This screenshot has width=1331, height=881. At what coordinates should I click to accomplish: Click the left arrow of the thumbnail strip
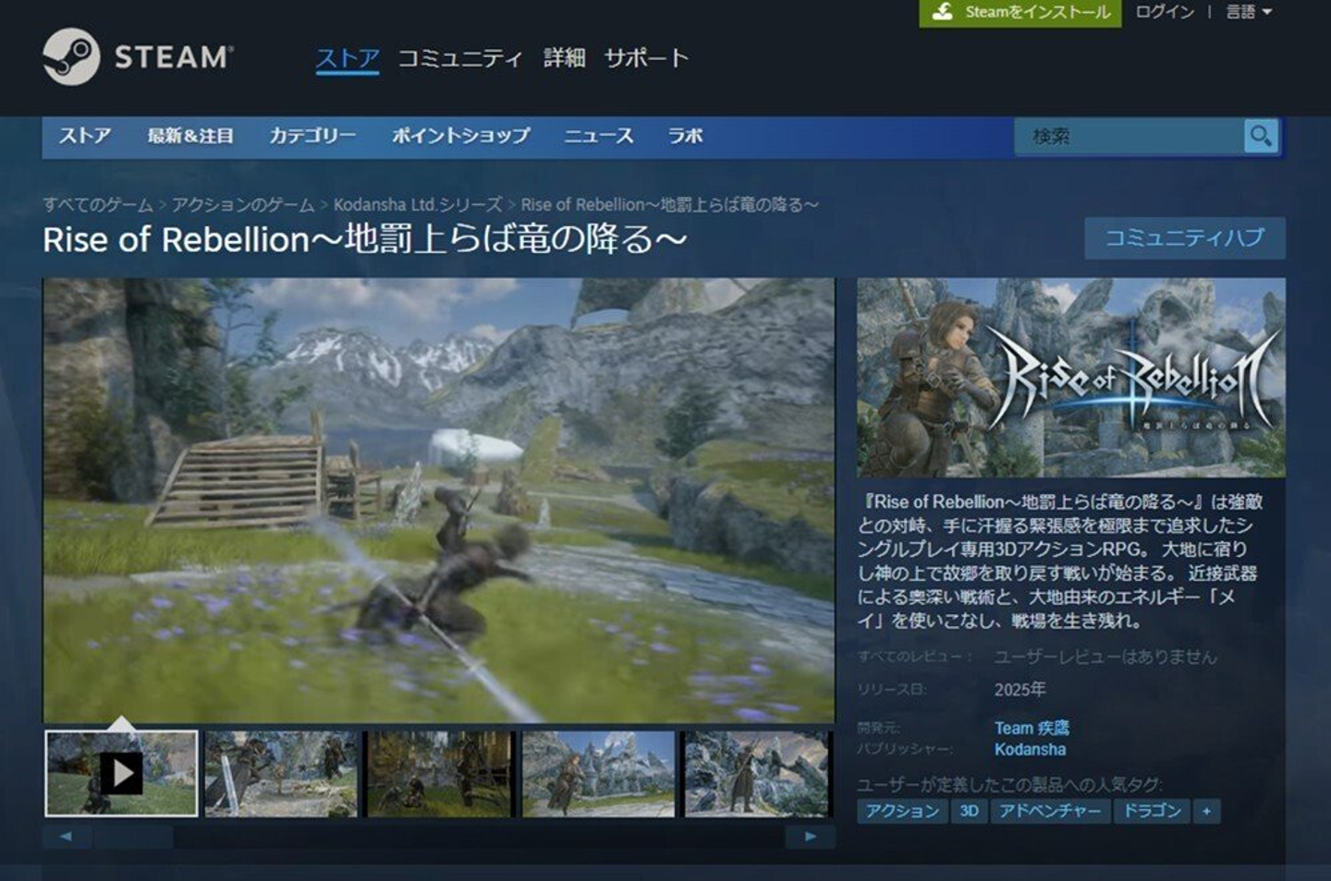point(66,837)
